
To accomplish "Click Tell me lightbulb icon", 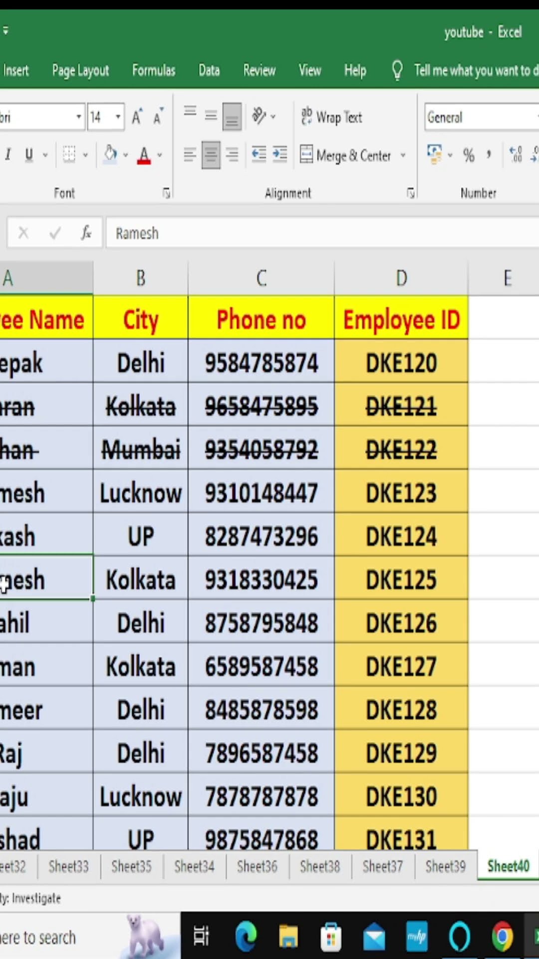I will [x=397, y=70].
